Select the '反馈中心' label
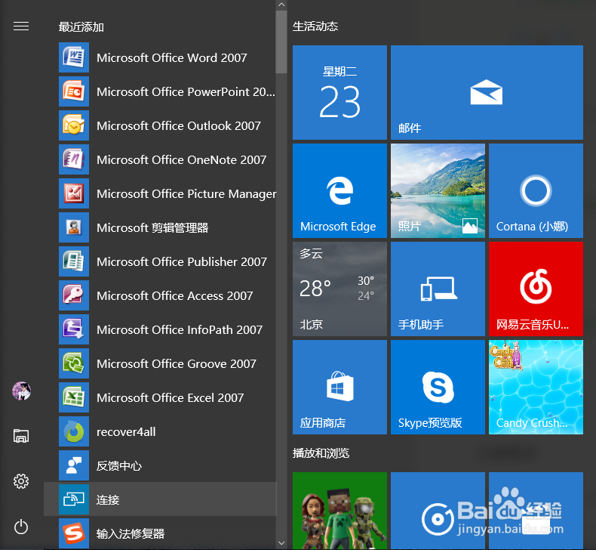 tap(119, 466)
